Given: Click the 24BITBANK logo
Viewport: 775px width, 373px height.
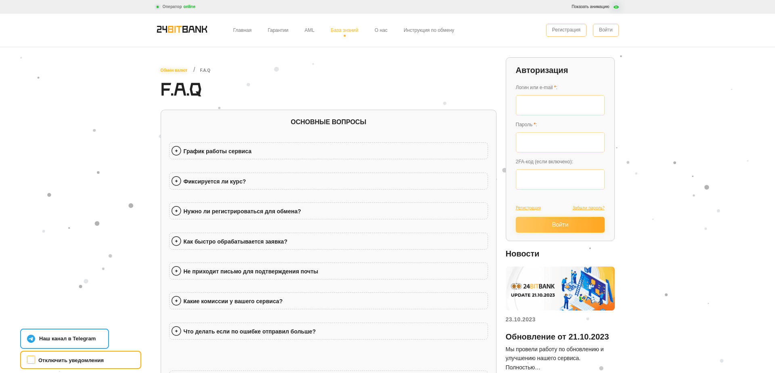Looking at the screenshot, I should [x=182, y=29].
